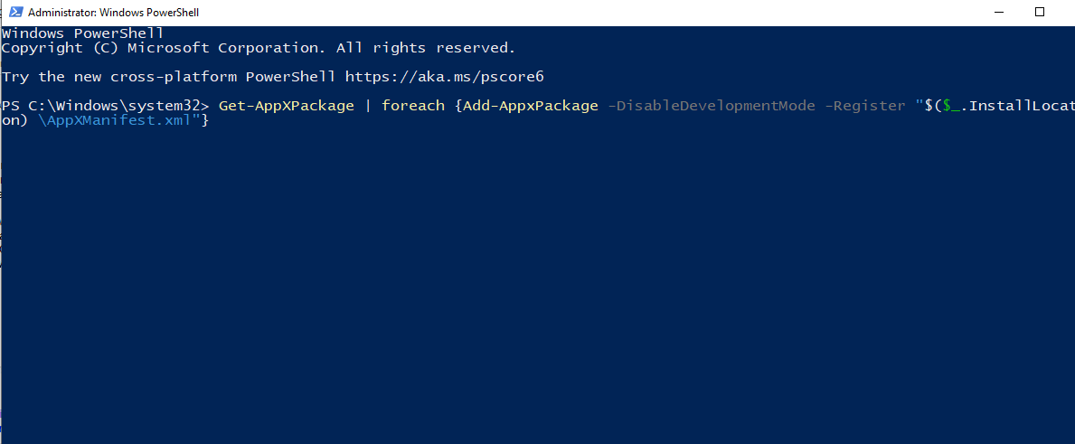Click the window title 'Administrator: Windows PowerShell'
This screenshot has height=444, width=1075.
pyautogui.click(x=113, y=13)
